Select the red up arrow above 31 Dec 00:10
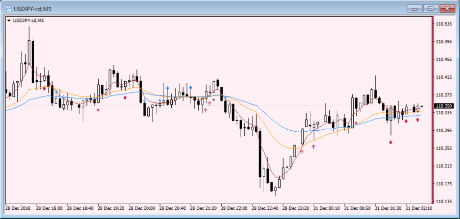 (x=314, y=147)
